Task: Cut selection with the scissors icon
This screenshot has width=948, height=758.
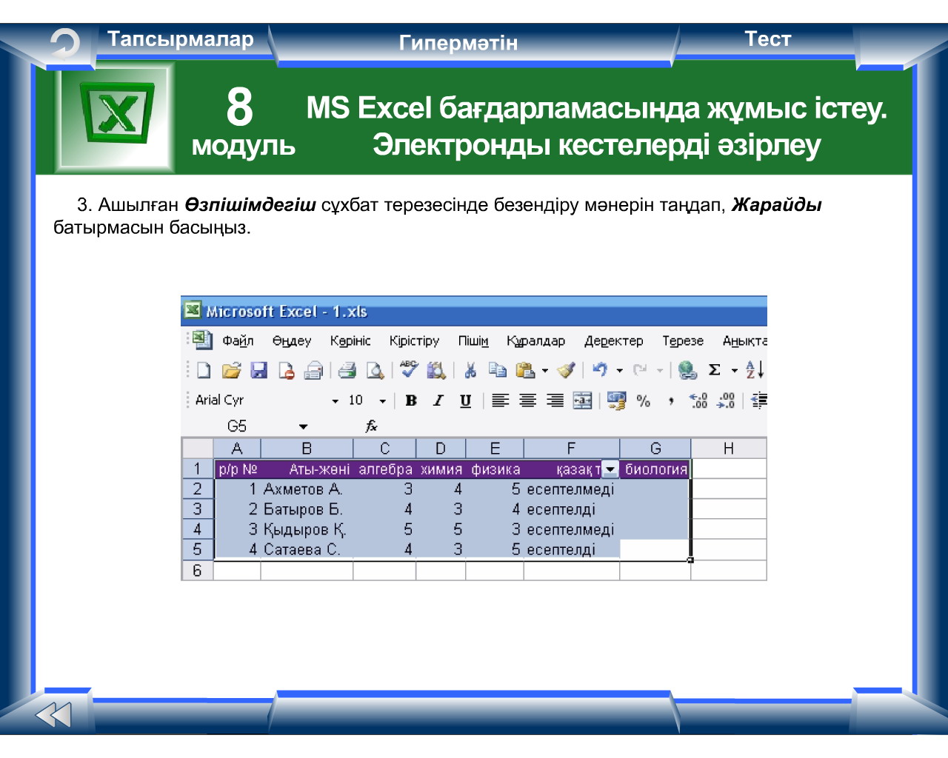Action: (x=470, y=370)
